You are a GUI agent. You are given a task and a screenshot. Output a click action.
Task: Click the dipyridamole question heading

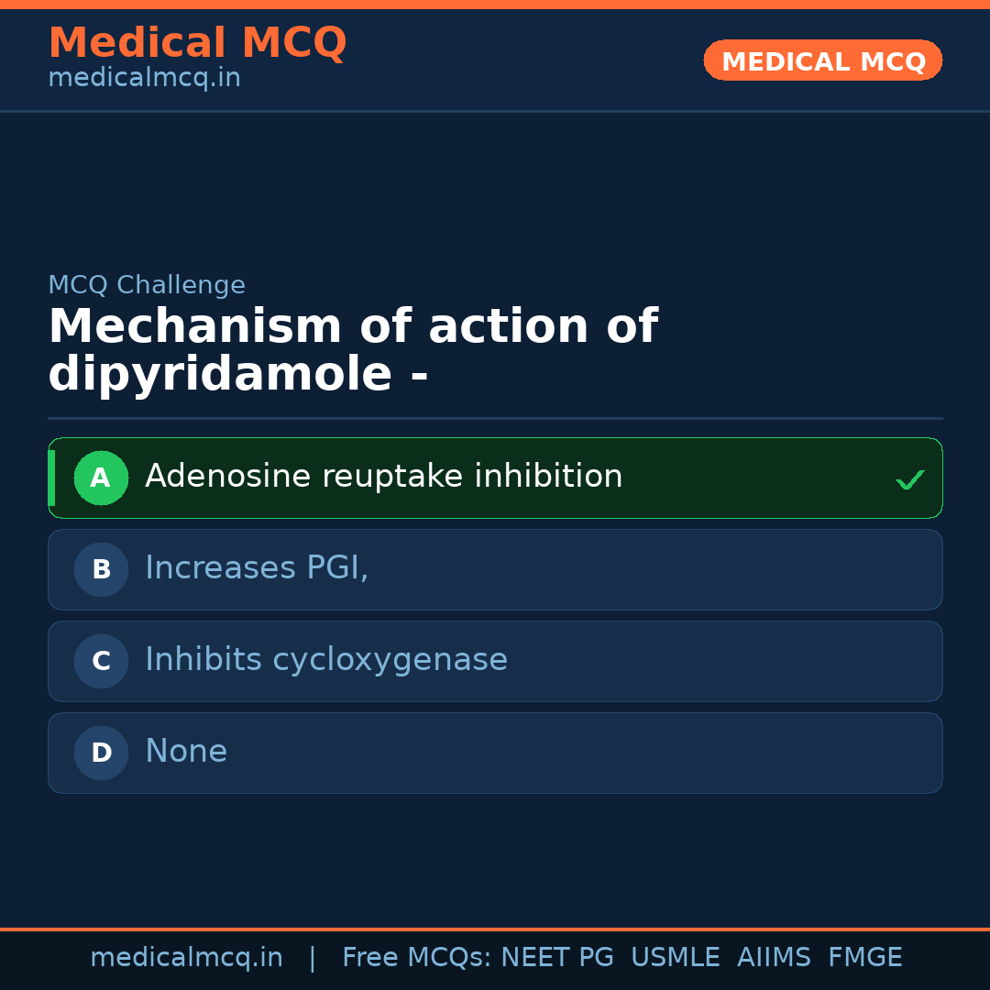click(x=353, y=350)
